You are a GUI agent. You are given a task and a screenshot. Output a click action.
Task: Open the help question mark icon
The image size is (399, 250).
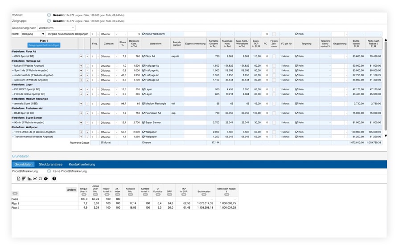54,179
